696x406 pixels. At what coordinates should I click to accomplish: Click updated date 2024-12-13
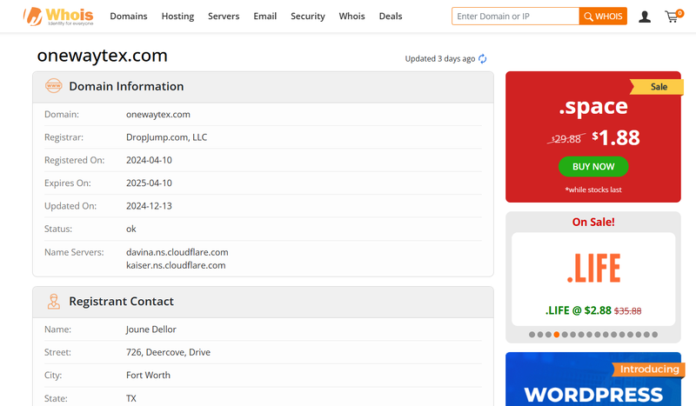(149, 206)
